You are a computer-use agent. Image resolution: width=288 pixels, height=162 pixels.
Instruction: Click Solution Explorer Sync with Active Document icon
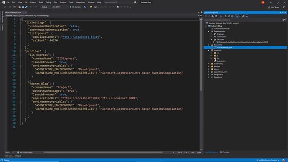[226, 16]
